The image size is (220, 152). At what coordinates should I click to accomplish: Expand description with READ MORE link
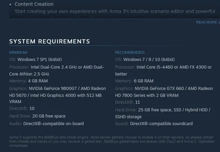click(x=206, y=22)
